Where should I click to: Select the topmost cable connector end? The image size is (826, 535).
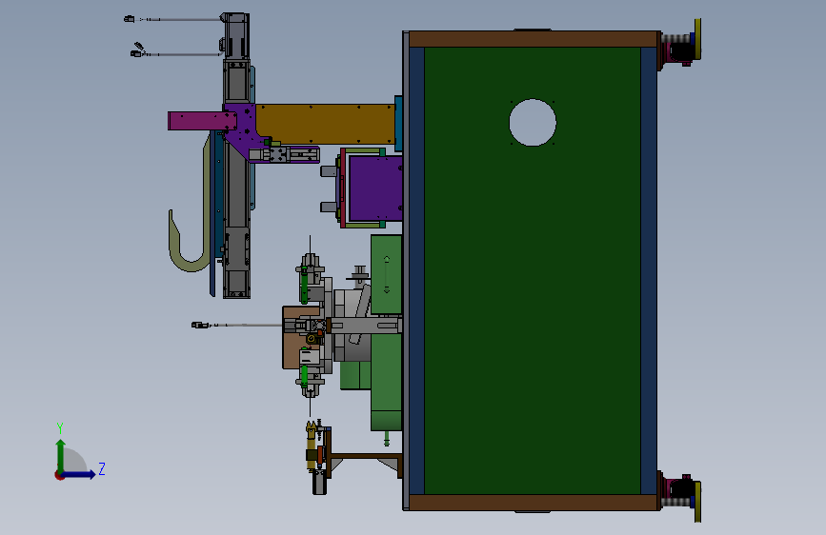(x=129, y=19)
